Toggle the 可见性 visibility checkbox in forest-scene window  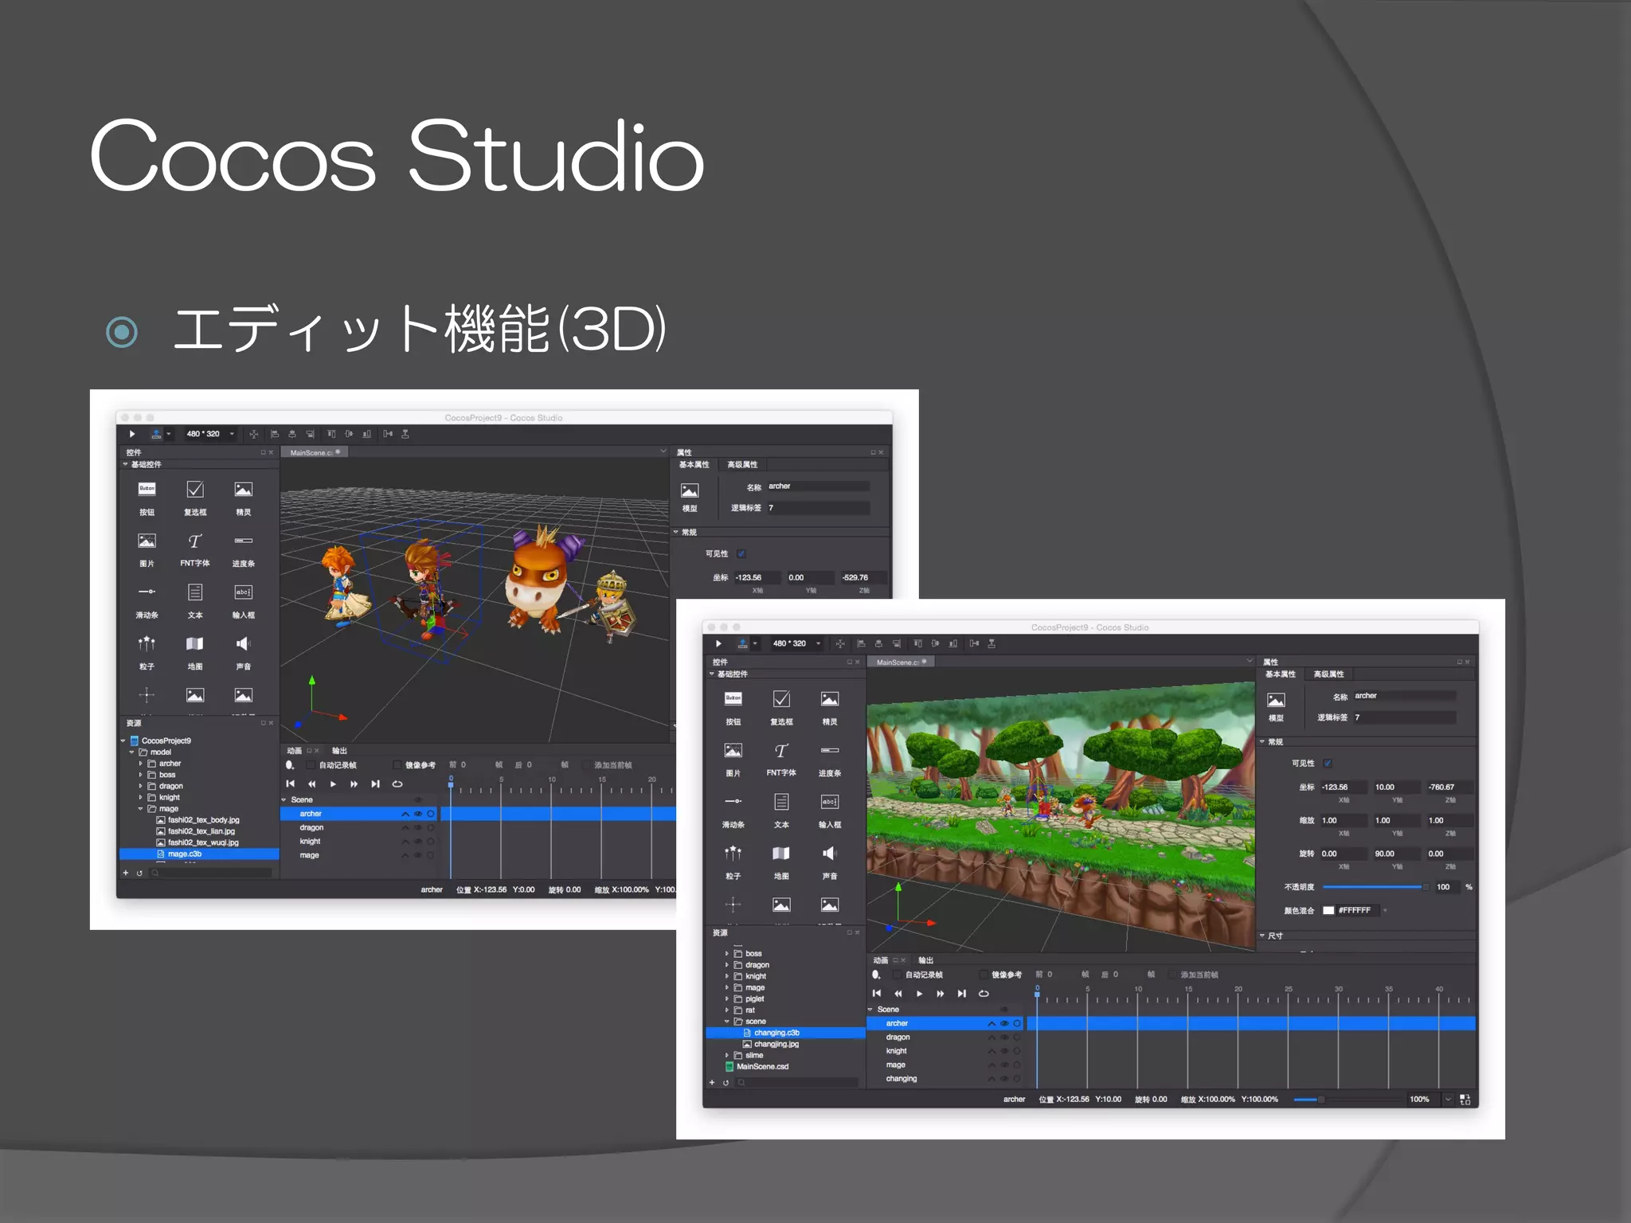pos(1328,763)
